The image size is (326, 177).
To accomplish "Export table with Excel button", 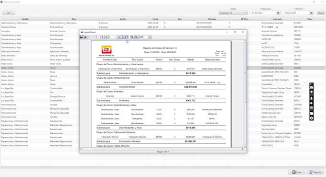I will tap(296, 172).
